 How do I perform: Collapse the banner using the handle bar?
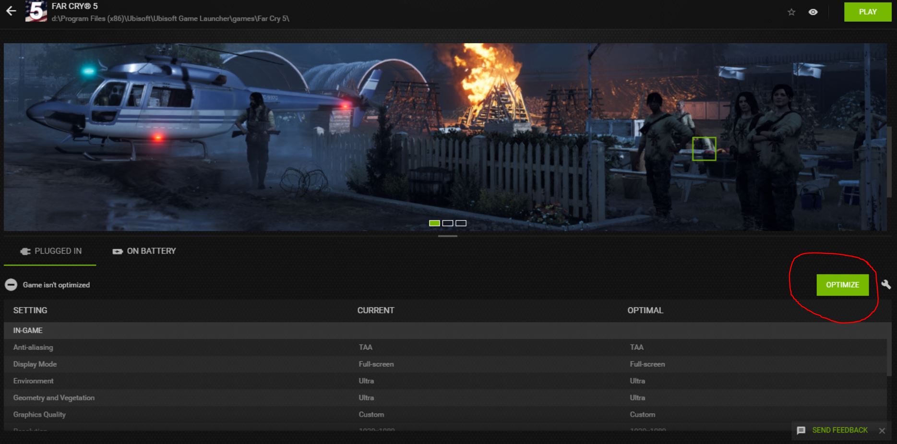click(x=448, y=236)
